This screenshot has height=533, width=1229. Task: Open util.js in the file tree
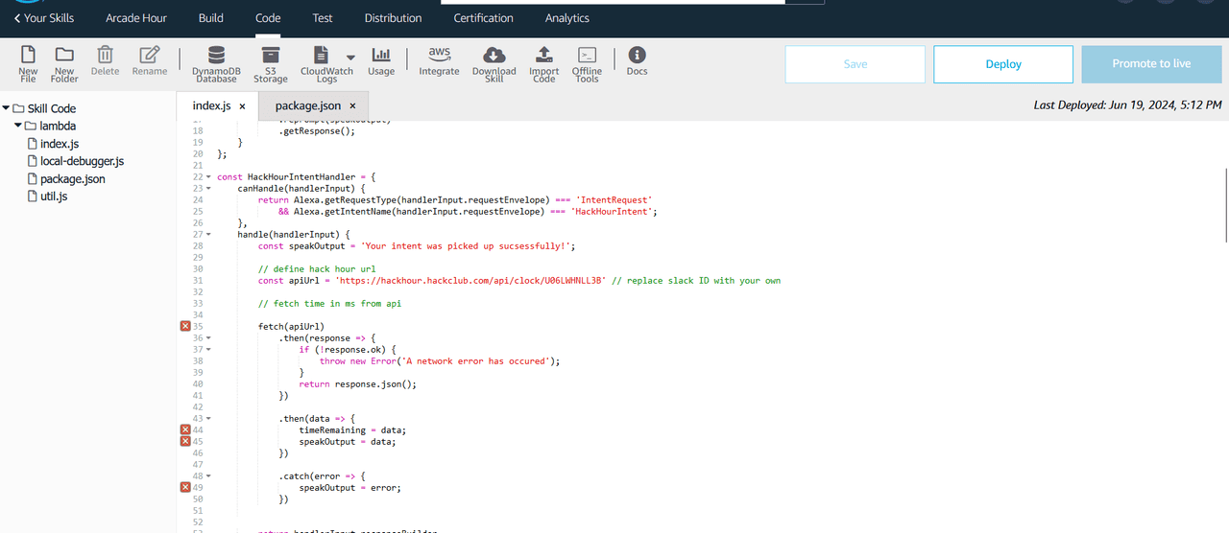pyautogui.click(x=53, y=197)
